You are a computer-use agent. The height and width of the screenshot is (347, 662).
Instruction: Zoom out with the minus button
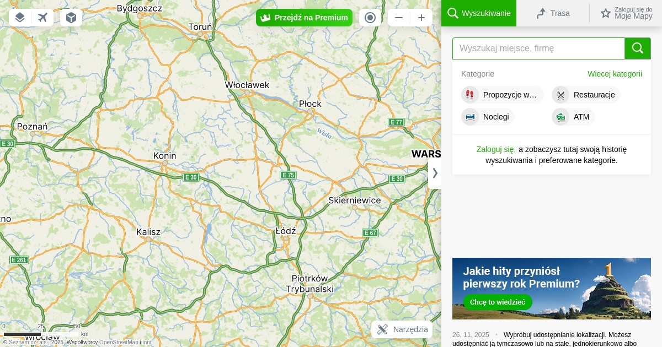[399, 18]
